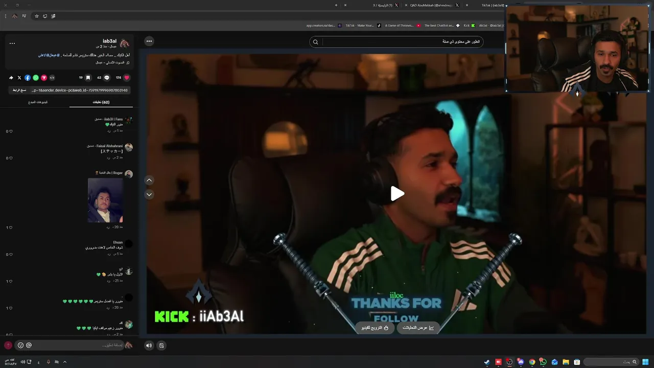Click the copy link button
This screenshot has width=654, height=368.
tap(19, 90)
